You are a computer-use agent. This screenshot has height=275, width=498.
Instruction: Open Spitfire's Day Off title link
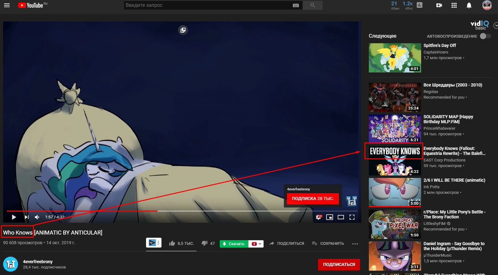click(x=439, y=46)
